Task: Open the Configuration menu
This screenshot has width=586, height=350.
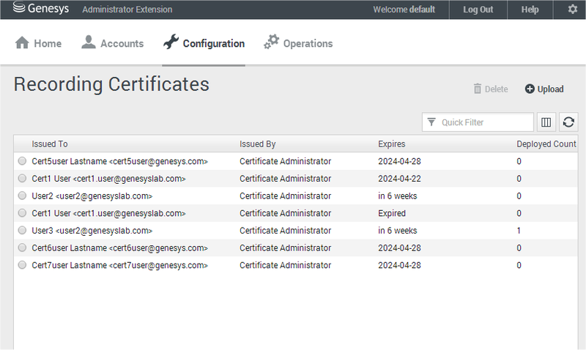Action: (x=204, y=43)
